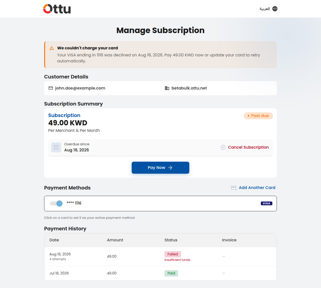Click Per Merchant & Per Month text
This screenshot has width=321, height=288.
(x=74, y=131)
